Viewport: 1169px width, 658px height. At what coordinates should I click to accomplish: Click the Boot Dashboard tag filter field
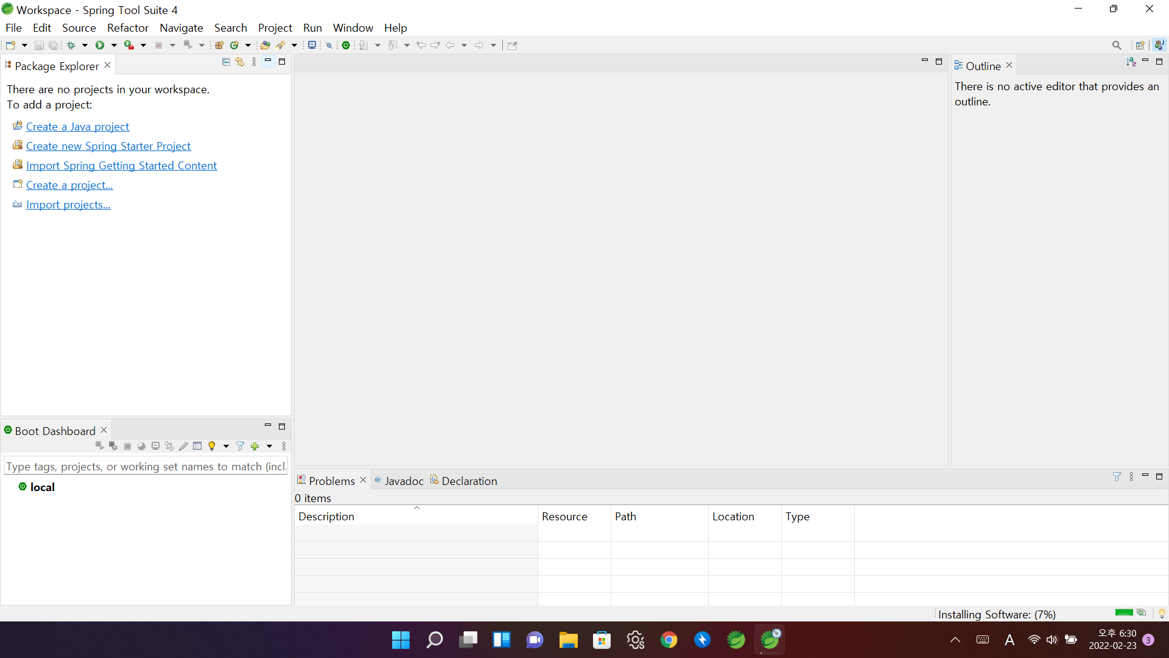pyautogui.click(x=146, y=467)
